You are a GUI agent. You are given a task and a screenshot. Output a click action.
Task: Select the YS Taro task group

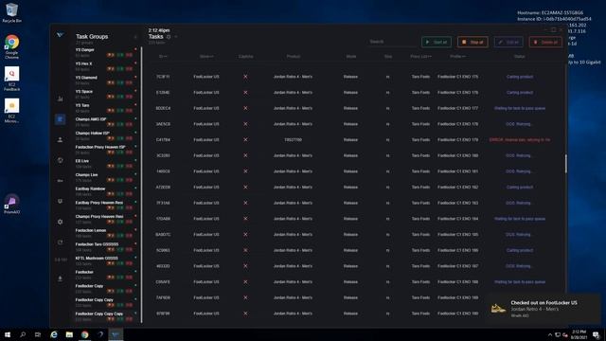[x=105, y=108]
